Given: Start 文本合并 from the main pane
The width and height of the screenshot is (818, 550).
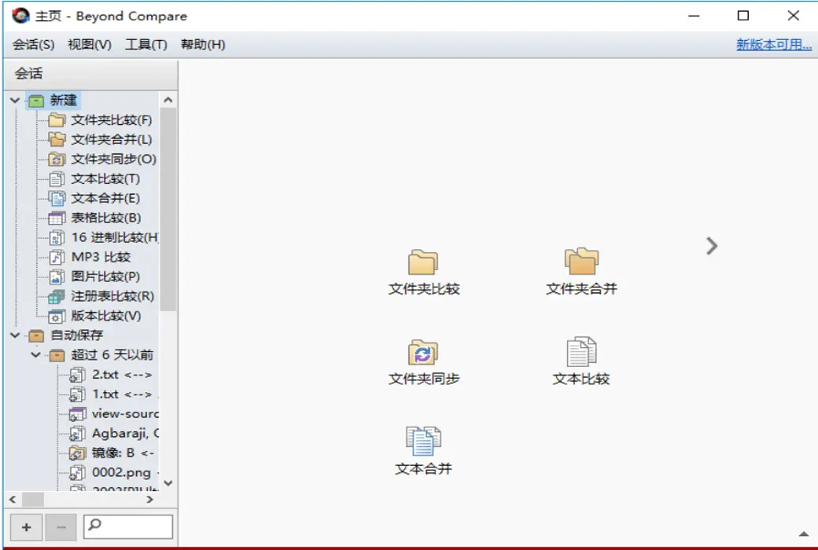Looking at the screenshot, I should (x=423, y=452).
